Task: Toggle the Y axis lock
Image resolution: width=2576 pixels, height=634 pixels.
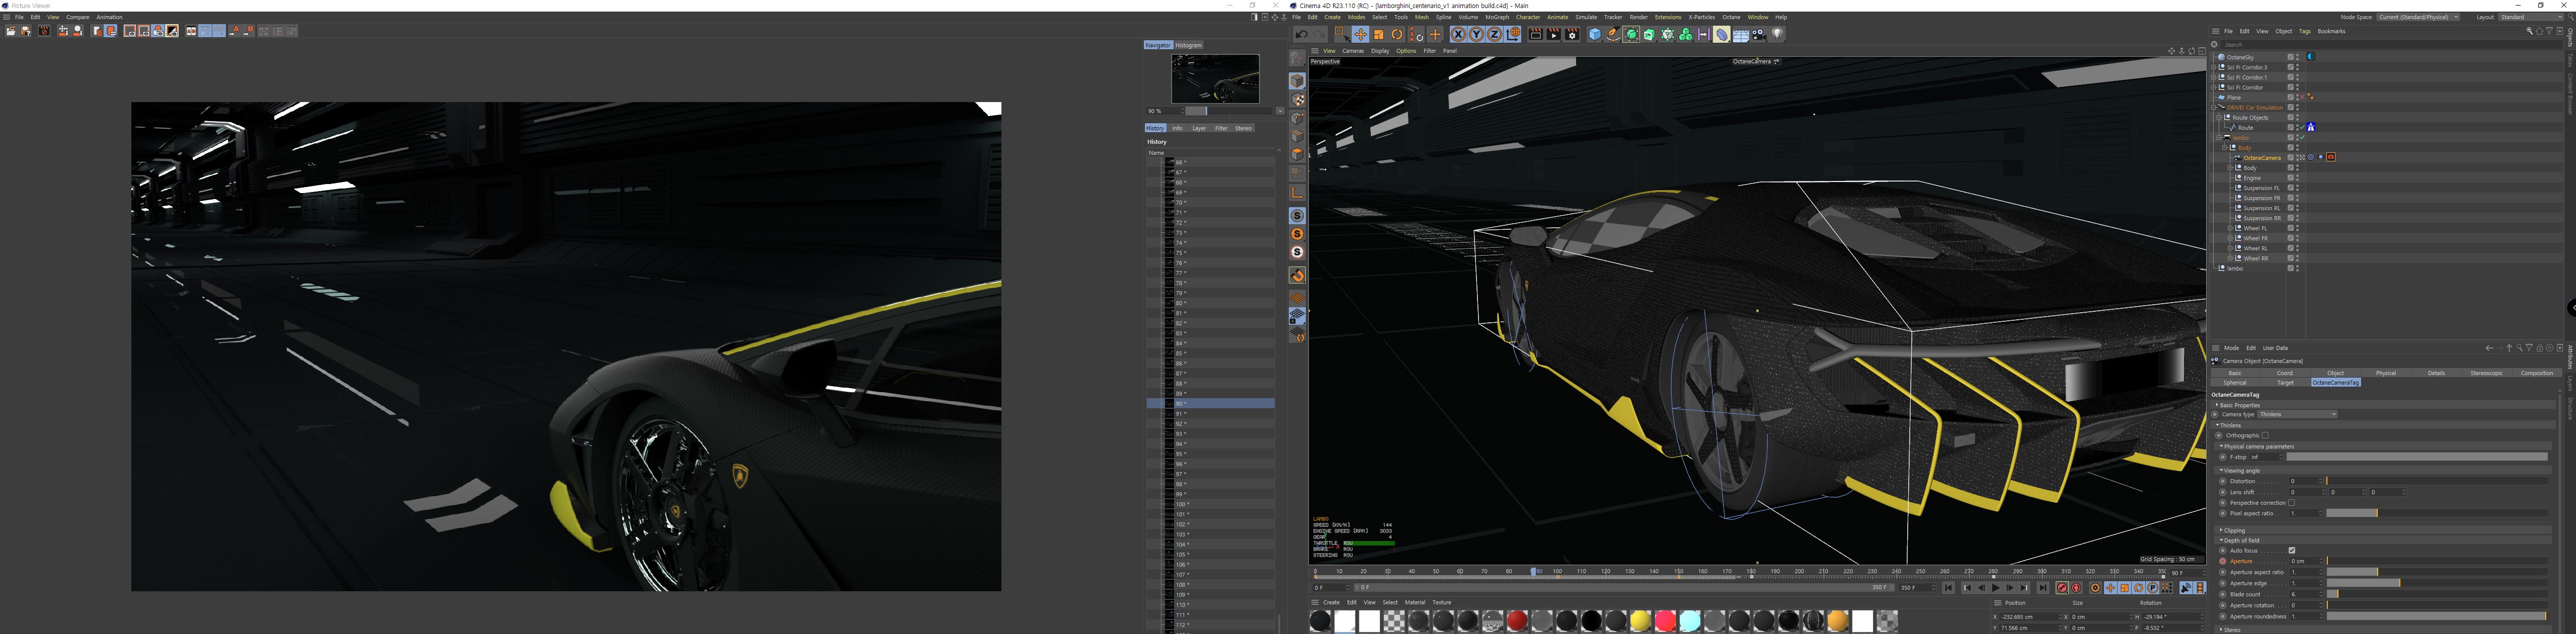Action: [x=1476, y=34]
